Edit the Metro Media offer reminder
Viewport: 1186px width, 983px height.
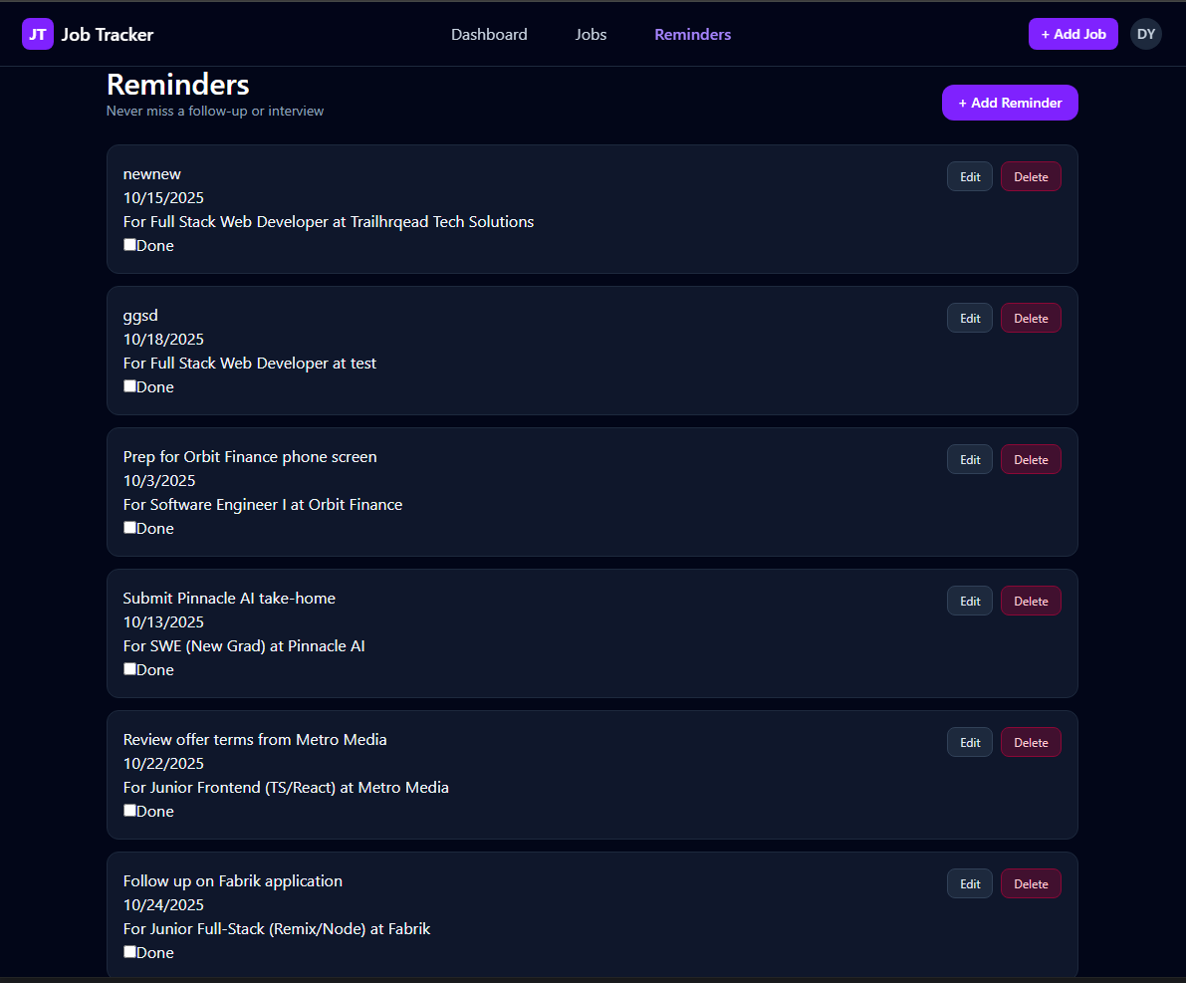[969, 742]
